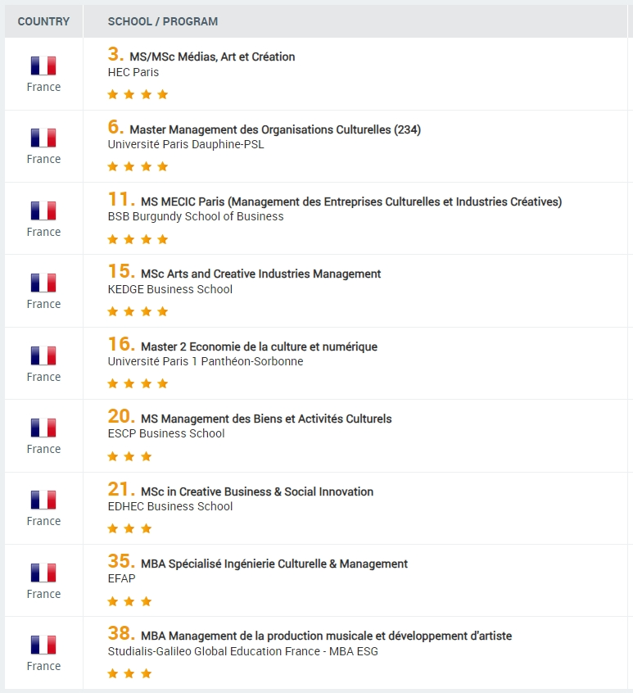Click the France flag in Panthéon-Sorbonne row
The height and width of the screenshot is (693, 633).
click(x=43, y=356)
